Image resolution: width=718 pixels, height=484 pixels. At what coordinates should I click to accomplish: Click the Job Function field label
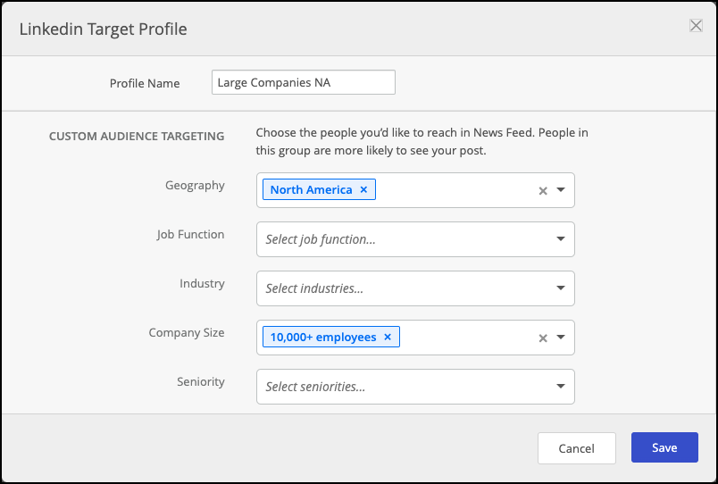coord(190,235)
